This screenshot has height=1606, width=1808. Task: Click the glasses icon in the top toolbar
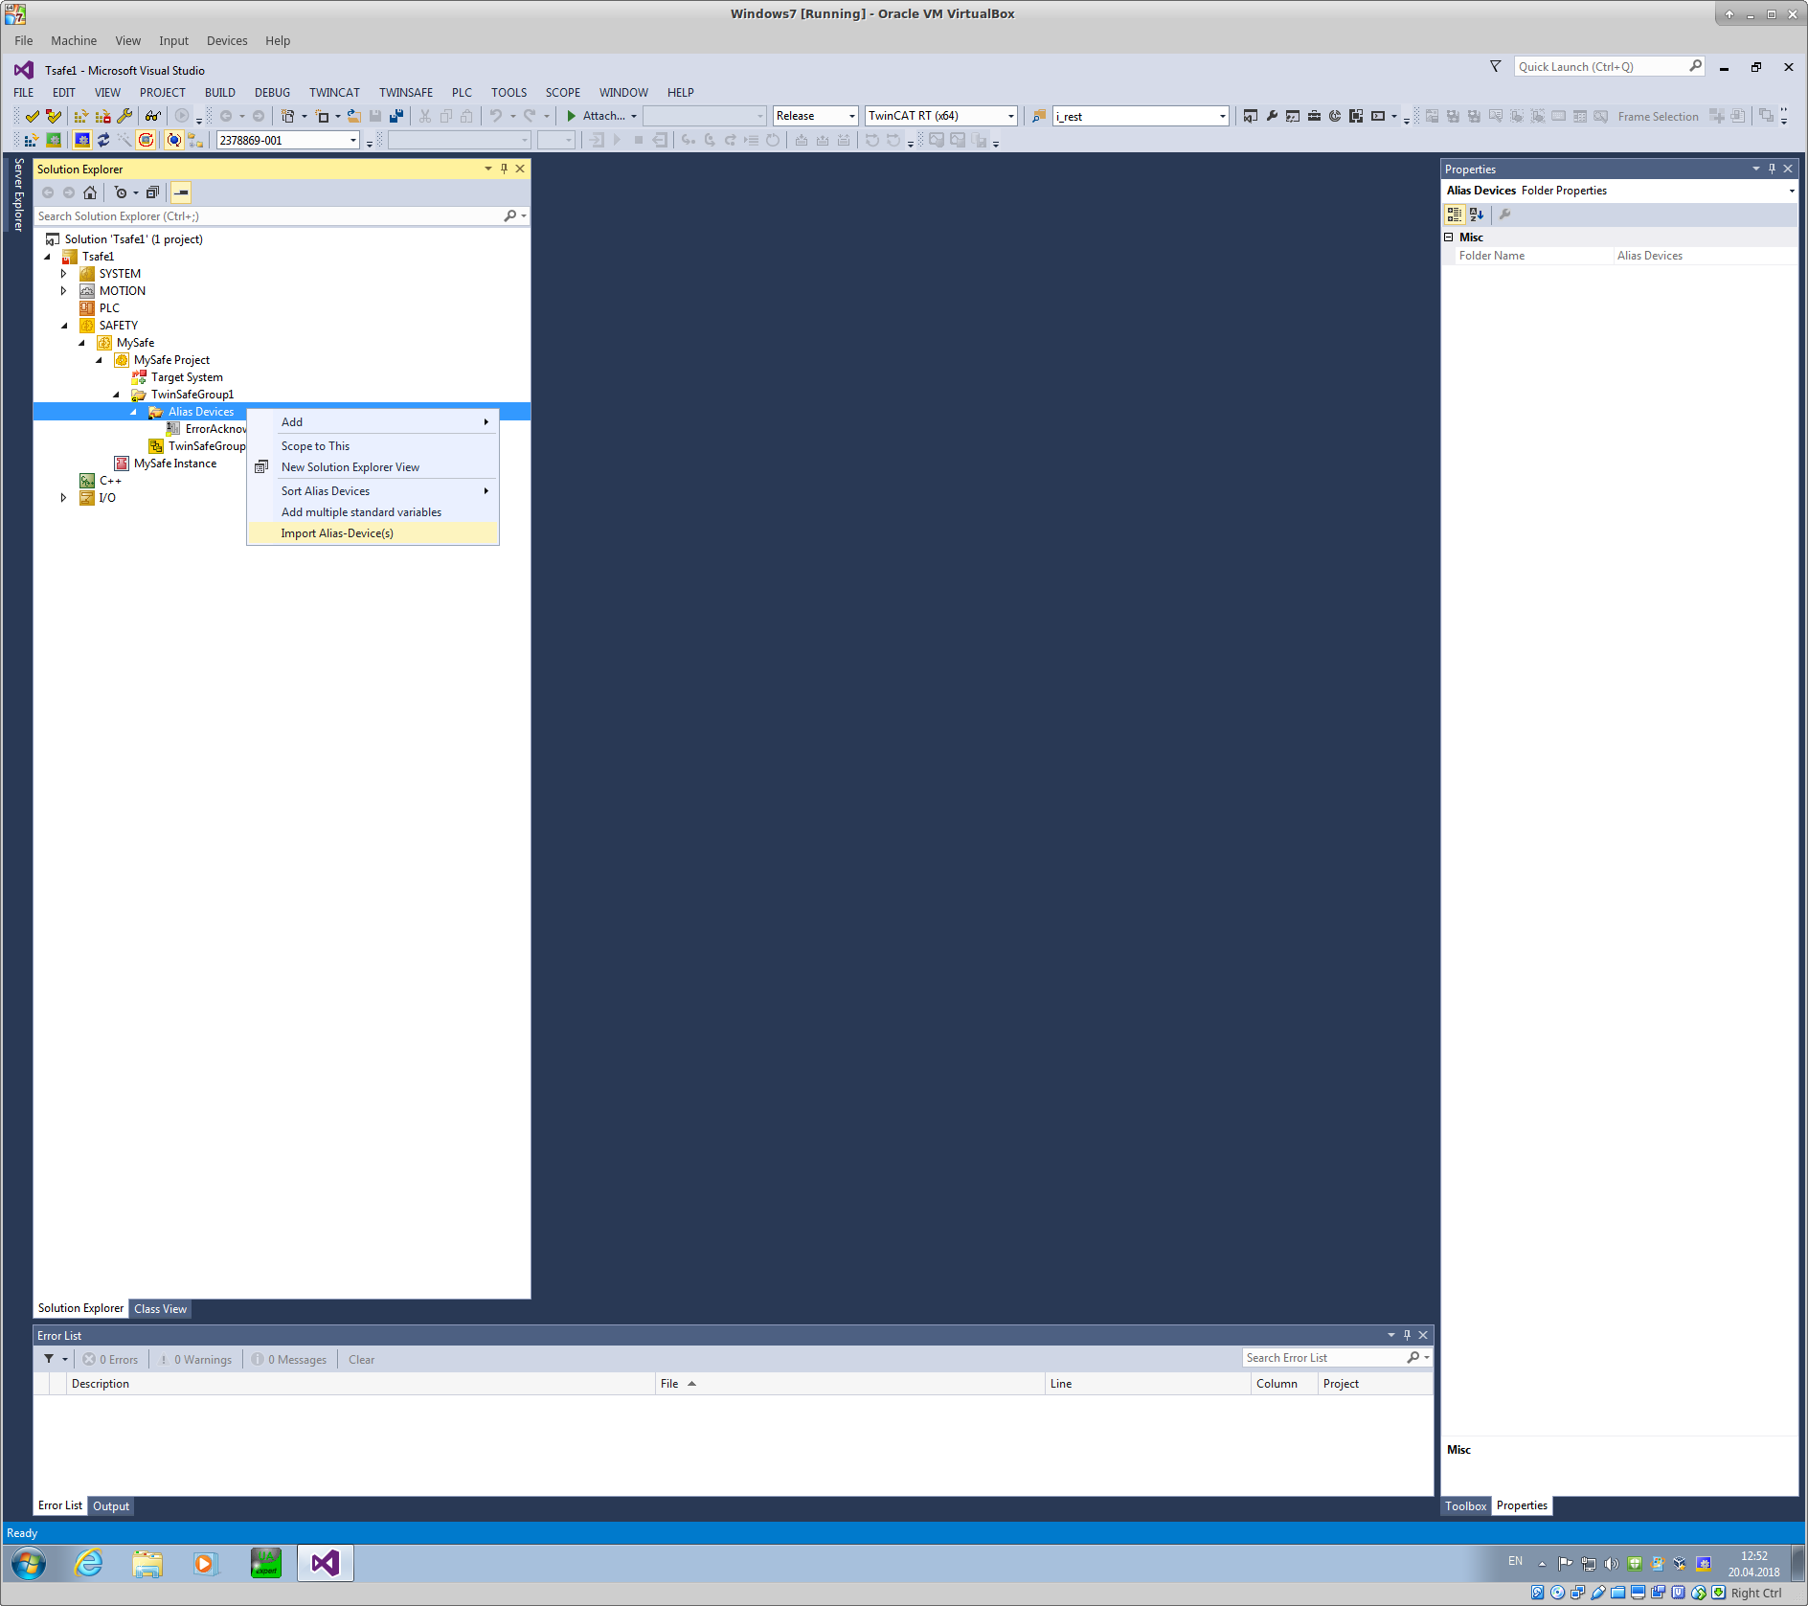152,116
